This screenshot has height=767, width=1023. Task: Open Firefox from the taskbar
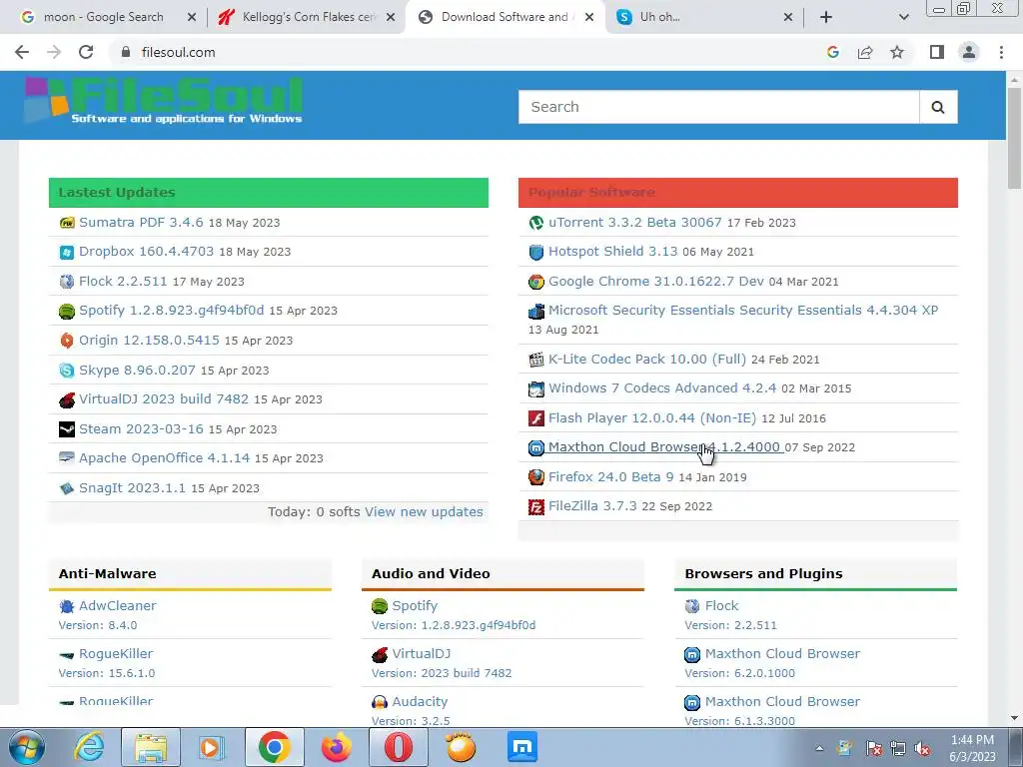(x=337, y=747)
